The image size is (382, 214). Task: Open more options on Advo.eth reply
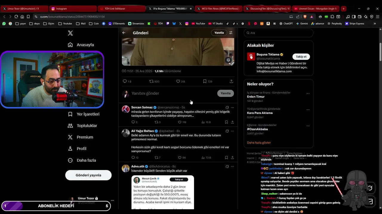tap(232, 166)
